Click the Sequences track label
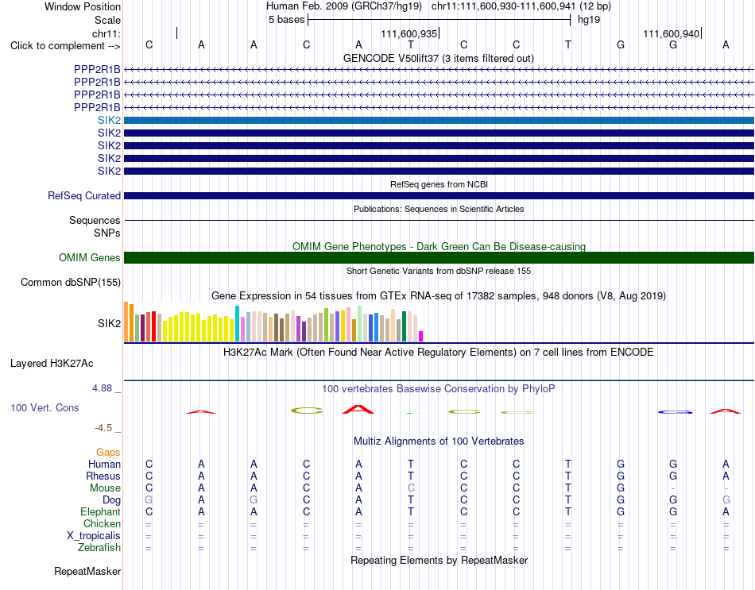The width and height of the screenshot is (755, 590). coord(95,221)
